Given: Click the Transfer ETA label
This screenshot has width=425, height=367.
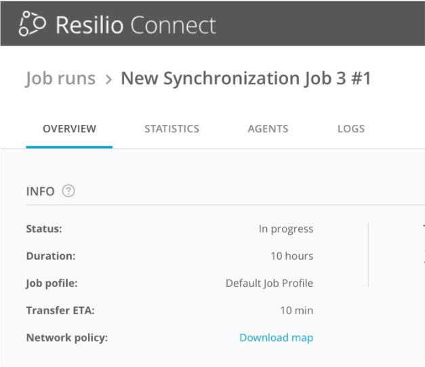Looking at the screenshot, I should 60,311.
